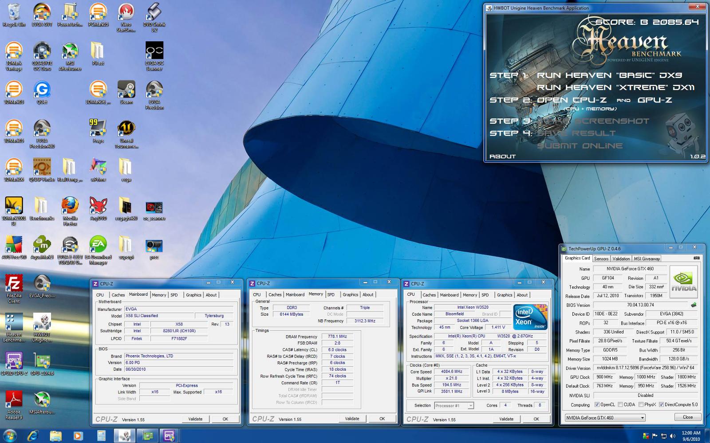
Task: Open Processor #1 selection dropdown
Action: click(x=454, y=405)
